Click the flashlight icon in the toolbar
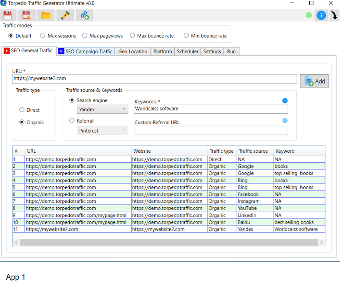Screen dimensions: 340x292 click(x=65, y=15)
